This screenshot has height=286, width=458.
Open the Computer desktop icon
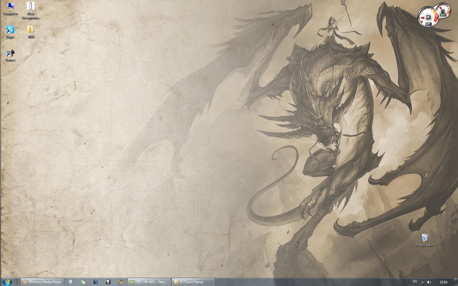point(10,9)
